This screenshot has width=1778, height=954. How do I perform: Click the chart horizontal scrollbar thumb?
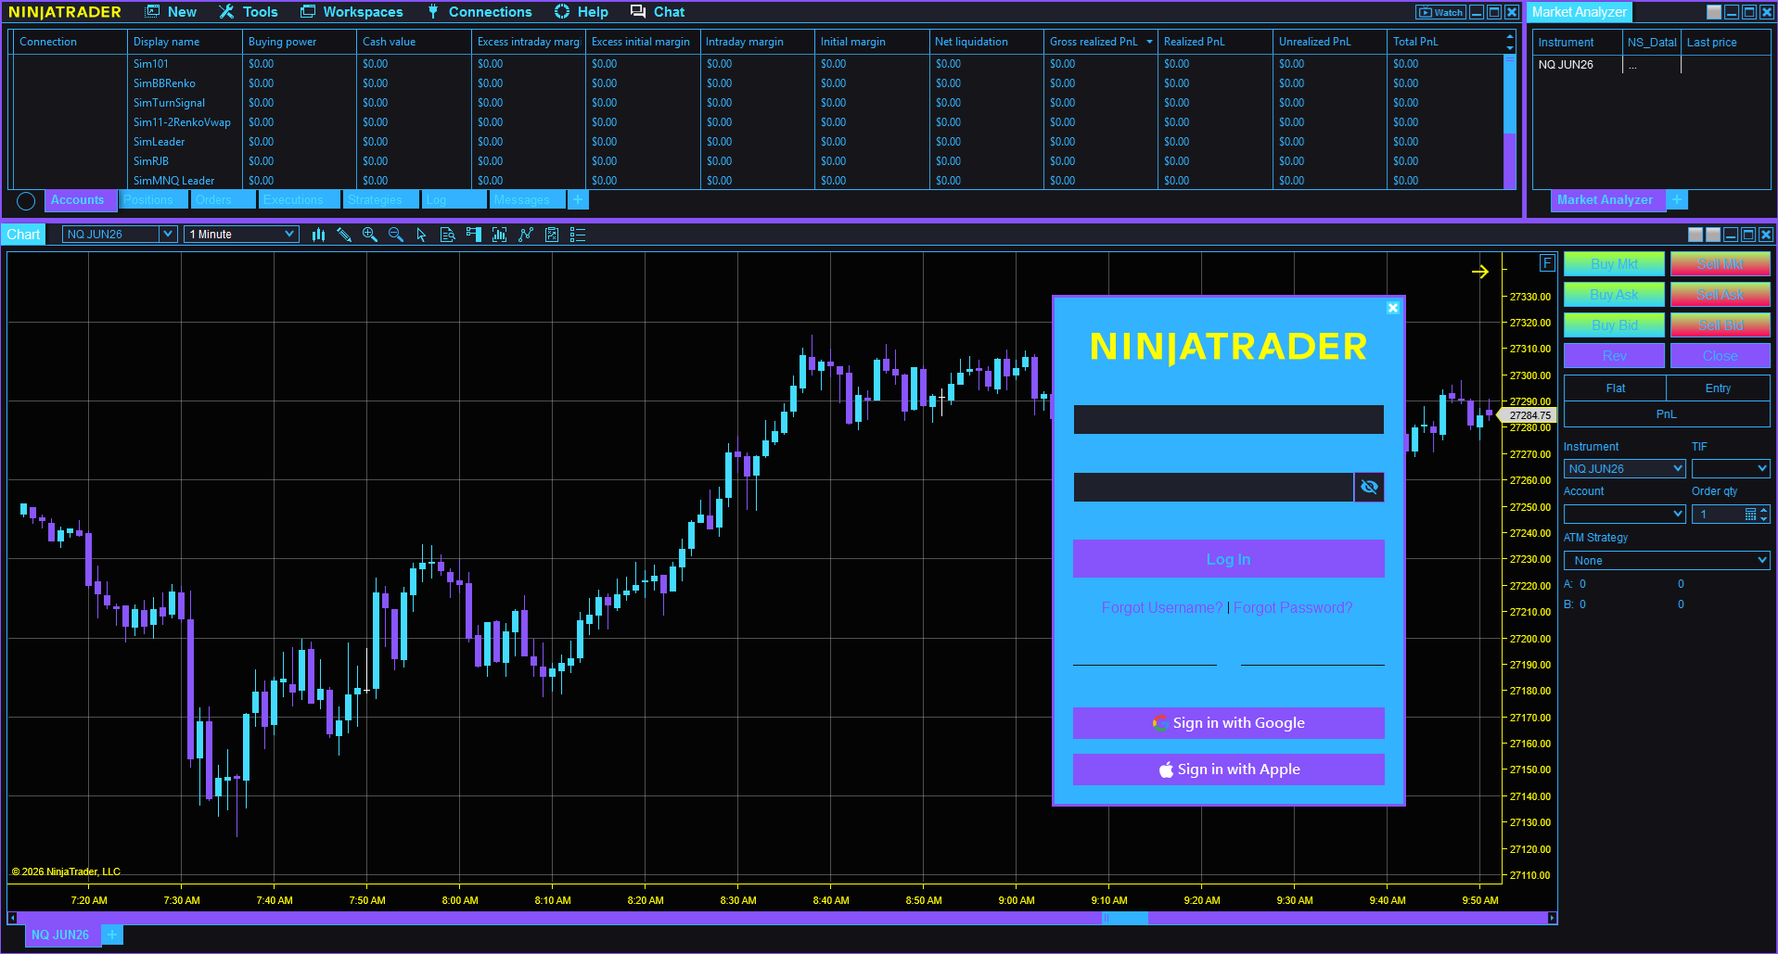(x=1124, y=918)
